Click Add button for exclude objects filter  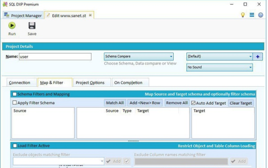coord(113,161)
